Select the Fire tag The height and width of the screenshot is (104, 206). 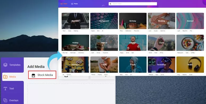(x=191, y=31)
